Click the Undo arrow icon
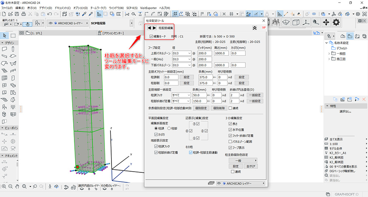This screenshot has height=197, width=368. 50,14
